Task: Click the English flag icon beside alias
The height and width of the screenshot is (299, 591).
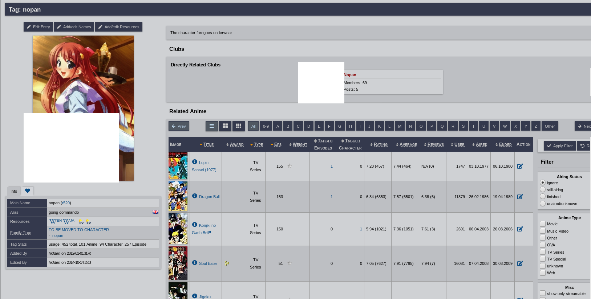Action: 155,212
